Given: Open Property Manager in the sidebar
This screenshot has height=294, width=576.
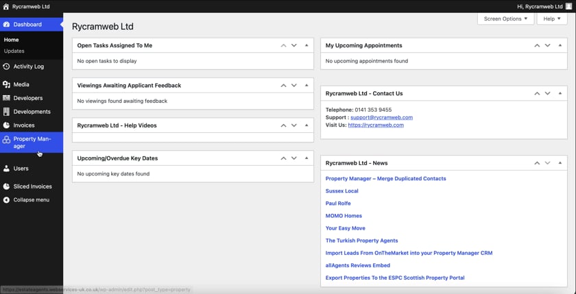Looking at the screenshot, I should 32,143.
